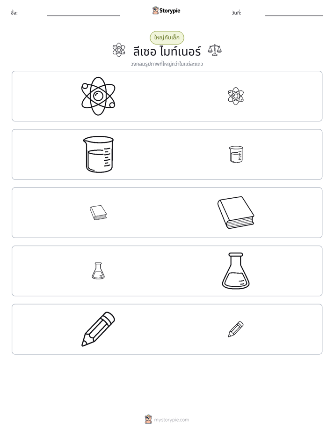Open the mystorypie.com footer link
334x433 pixels.
(x=171, y=420)
